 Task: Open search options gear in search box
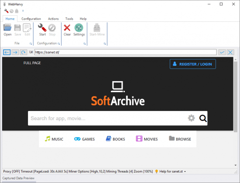coord(191,118)
